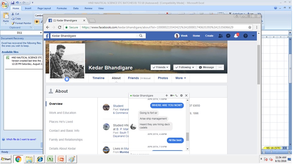Open chat options gear icon
Screen dimensions: 293x164
click(x=181, y=96)
